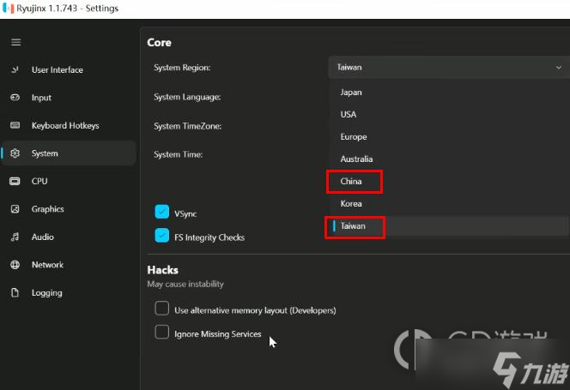
Task: Click the Input gamepad icon
Action: 15,98
